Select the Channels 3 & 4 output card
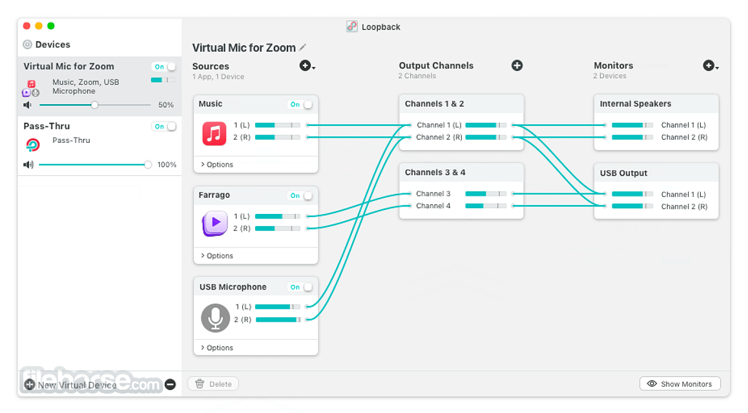This screenshot has width=748, height=413. pos(461,191)
